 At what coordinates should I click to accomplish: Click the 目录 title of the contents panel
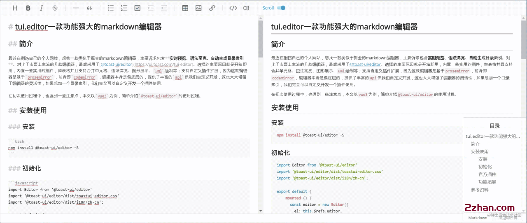(x=494, y=126)
